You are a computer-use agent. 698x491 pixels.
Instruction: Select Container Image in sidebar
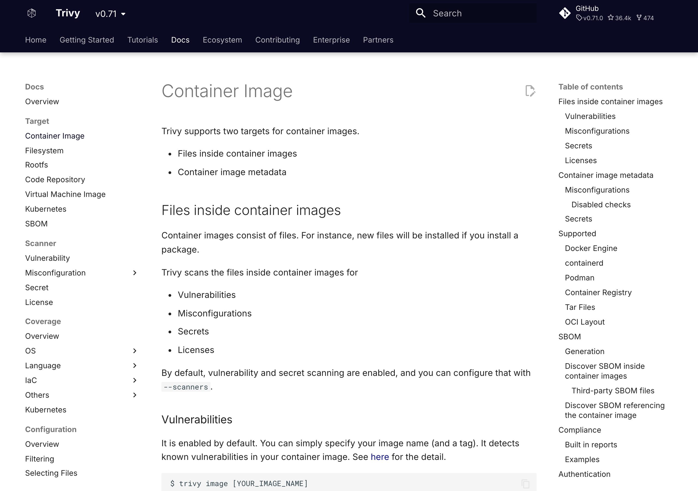pyautogui.click(x=55, y=136)
